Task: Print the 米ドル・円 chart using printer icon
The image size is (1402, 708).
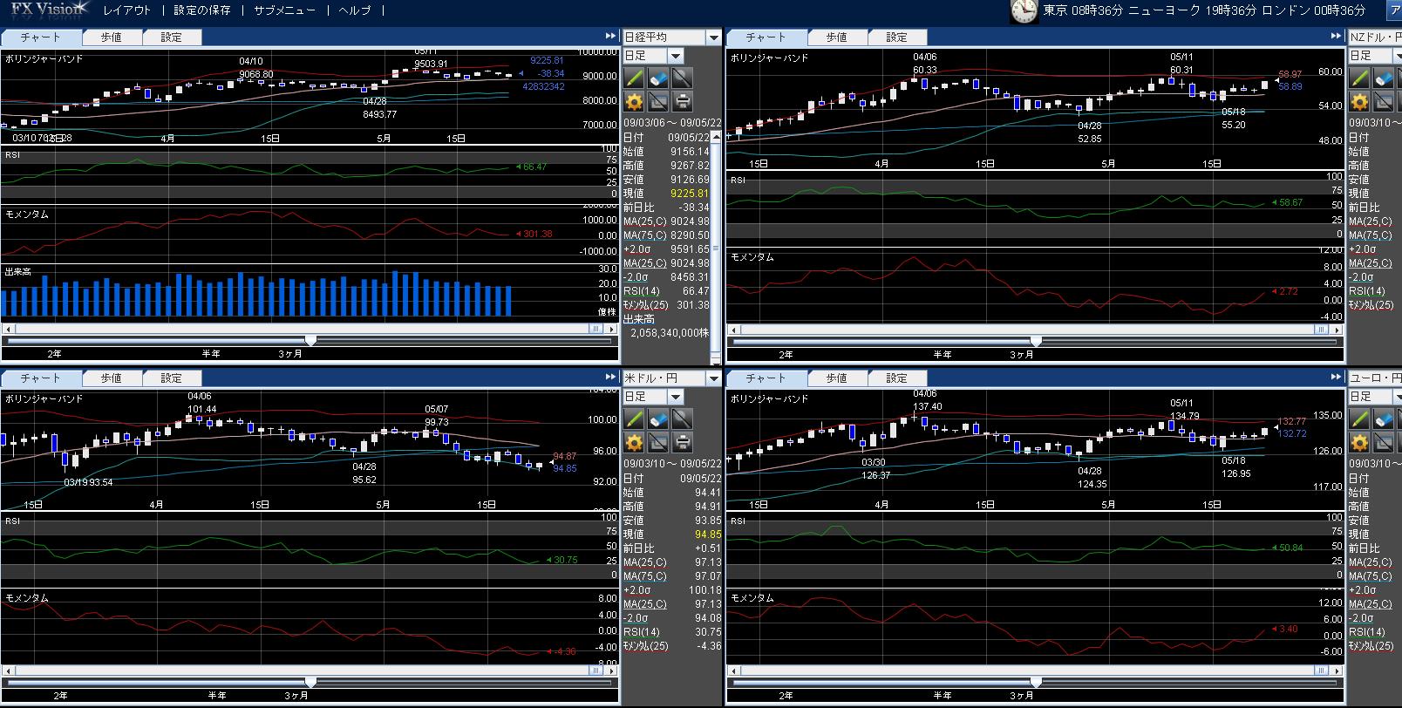Action: pyautogui.click(x=683, y=442)
